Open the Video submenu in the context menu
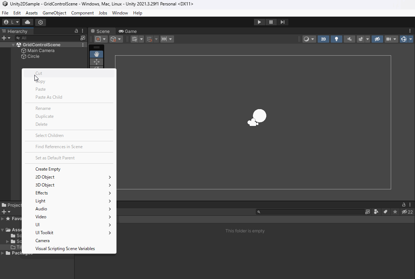 pyautogui.click(x=69, y=216)
